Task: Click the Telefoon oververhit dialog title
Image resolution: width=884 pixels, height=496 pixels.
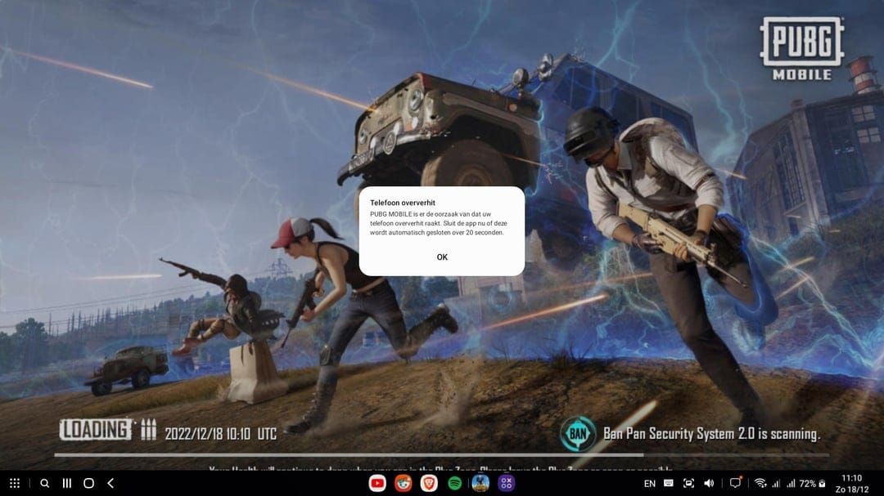Action: tap(403, 203)
